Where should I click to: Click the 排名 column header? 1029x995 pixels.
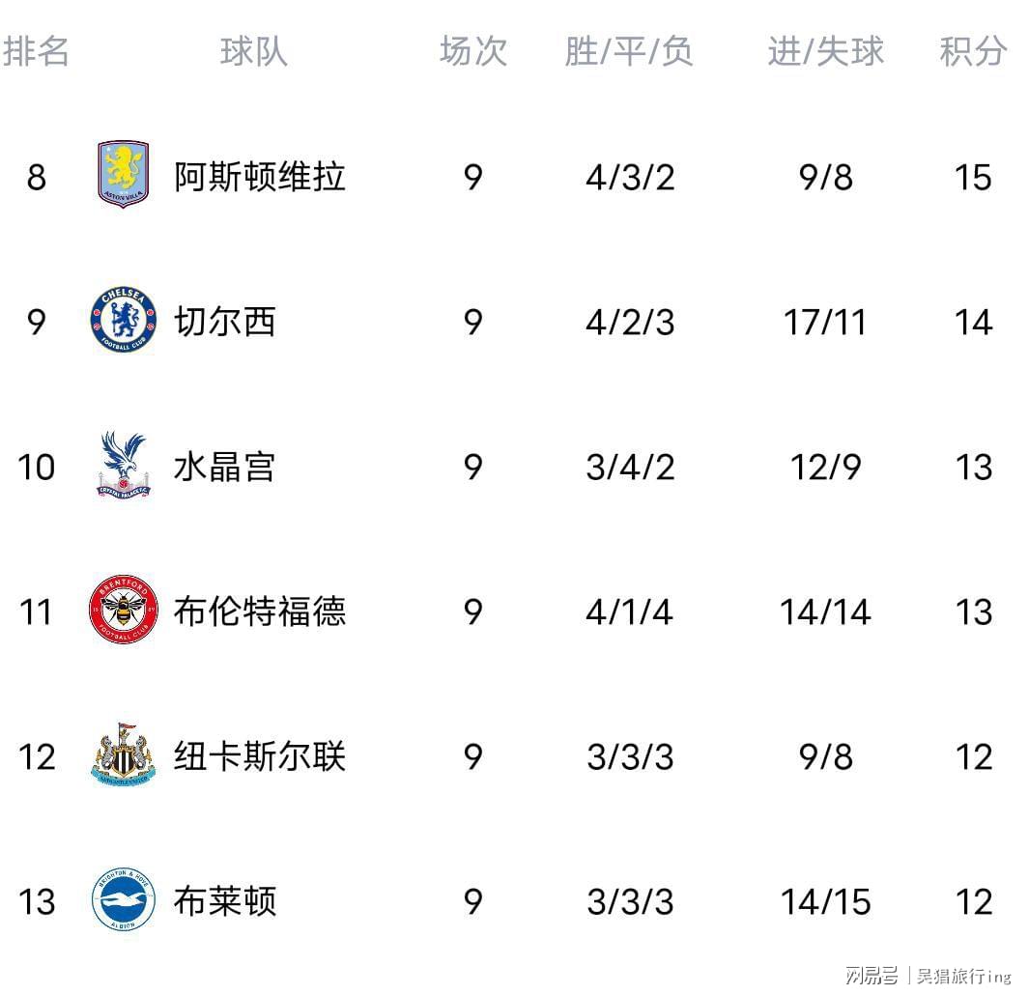coord(36,51)
